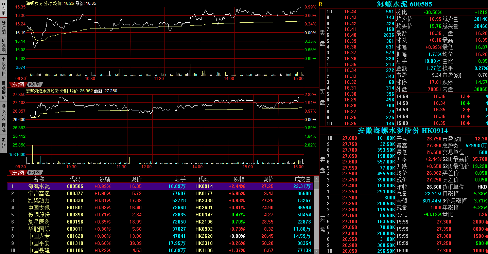Click stock code 600377 in the list
Image resolution: width=488 pixels, height=254 pixels.
75,194
